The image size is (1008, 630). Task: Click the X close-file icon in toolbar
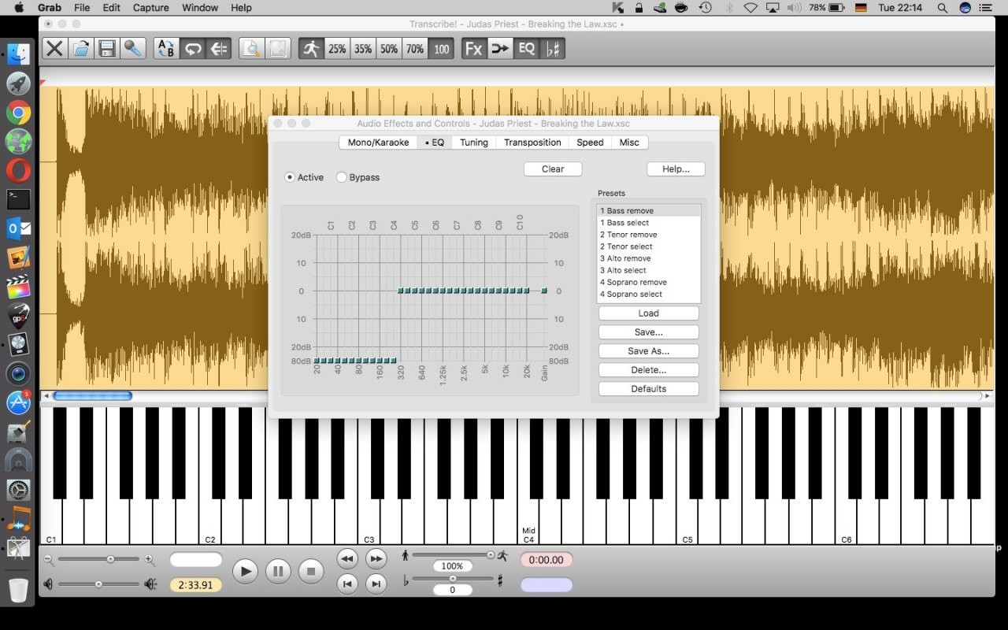click(54, 49)
